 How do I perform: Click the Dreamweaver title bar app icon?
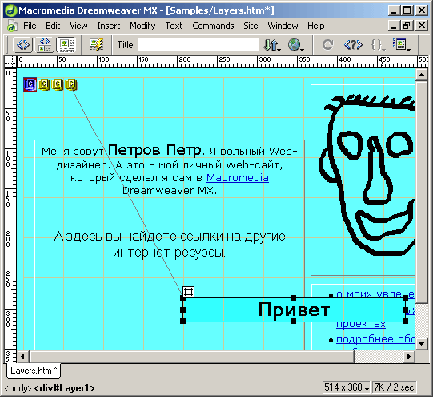[10, 10]
